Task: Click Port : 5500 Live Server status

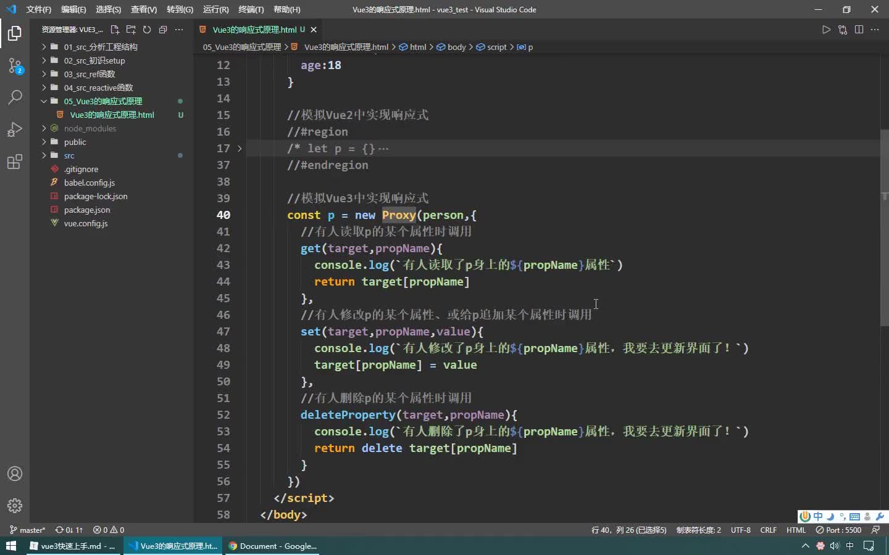Action: (x=838, y=530)
